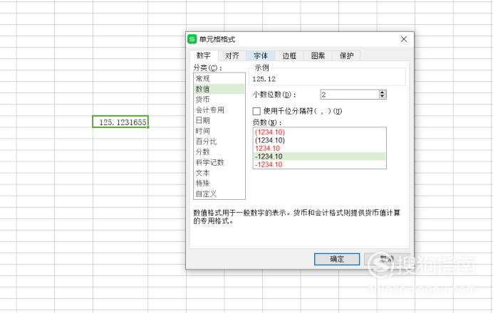Choose 分数 category

tap(219, 152)
